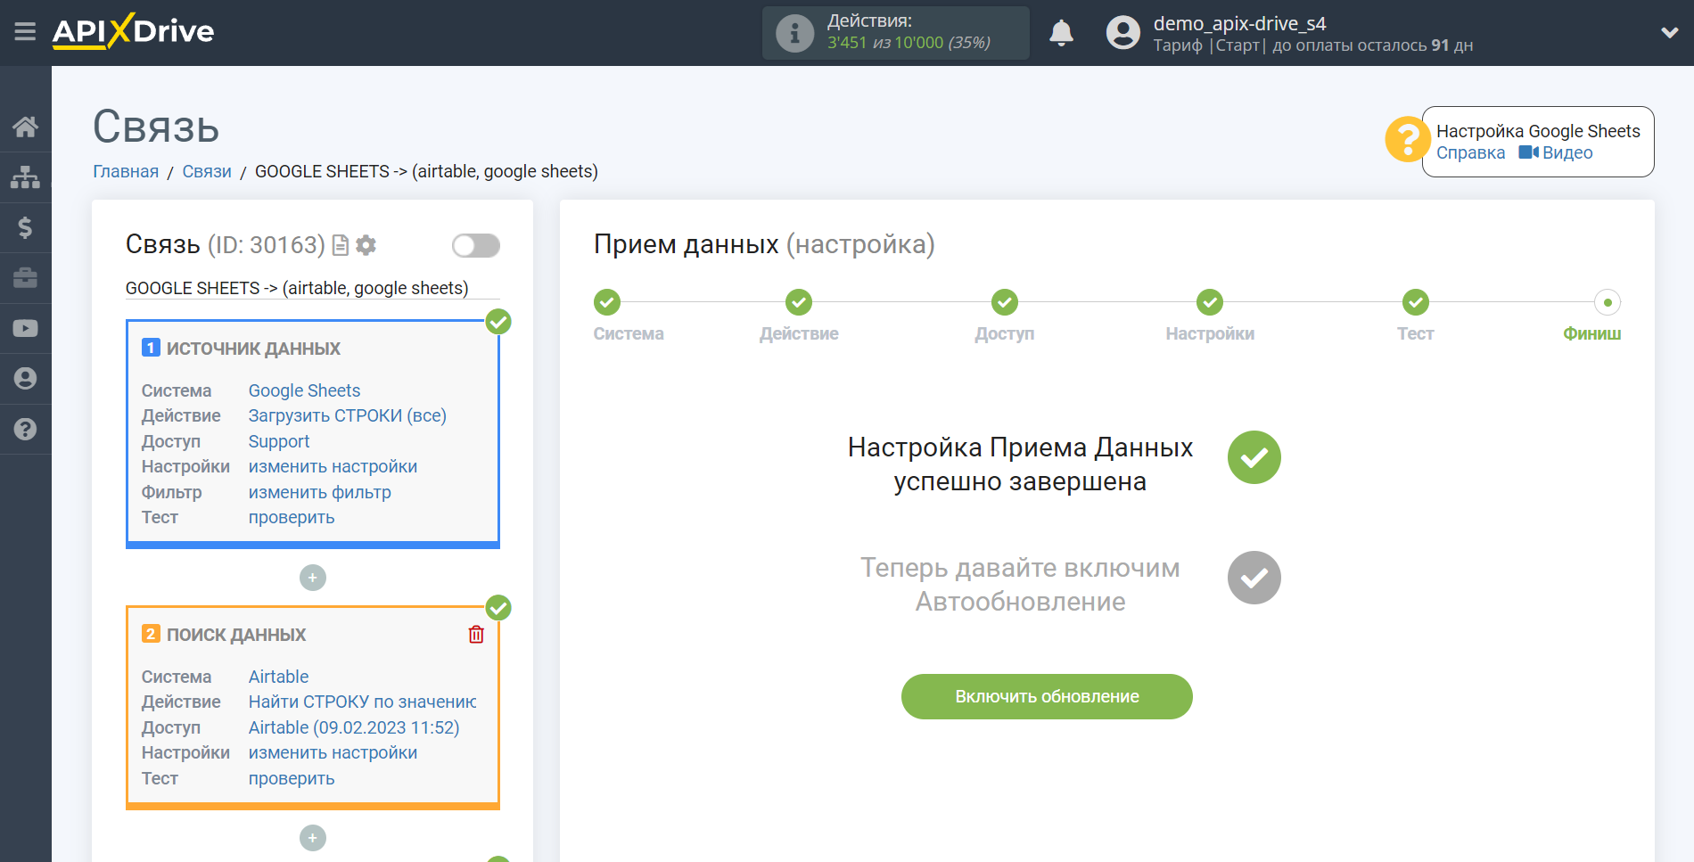Viewport: 1694px width, 862px height.
Task: Go to Главная breadcrumb
Action: [x=126, y=171]
